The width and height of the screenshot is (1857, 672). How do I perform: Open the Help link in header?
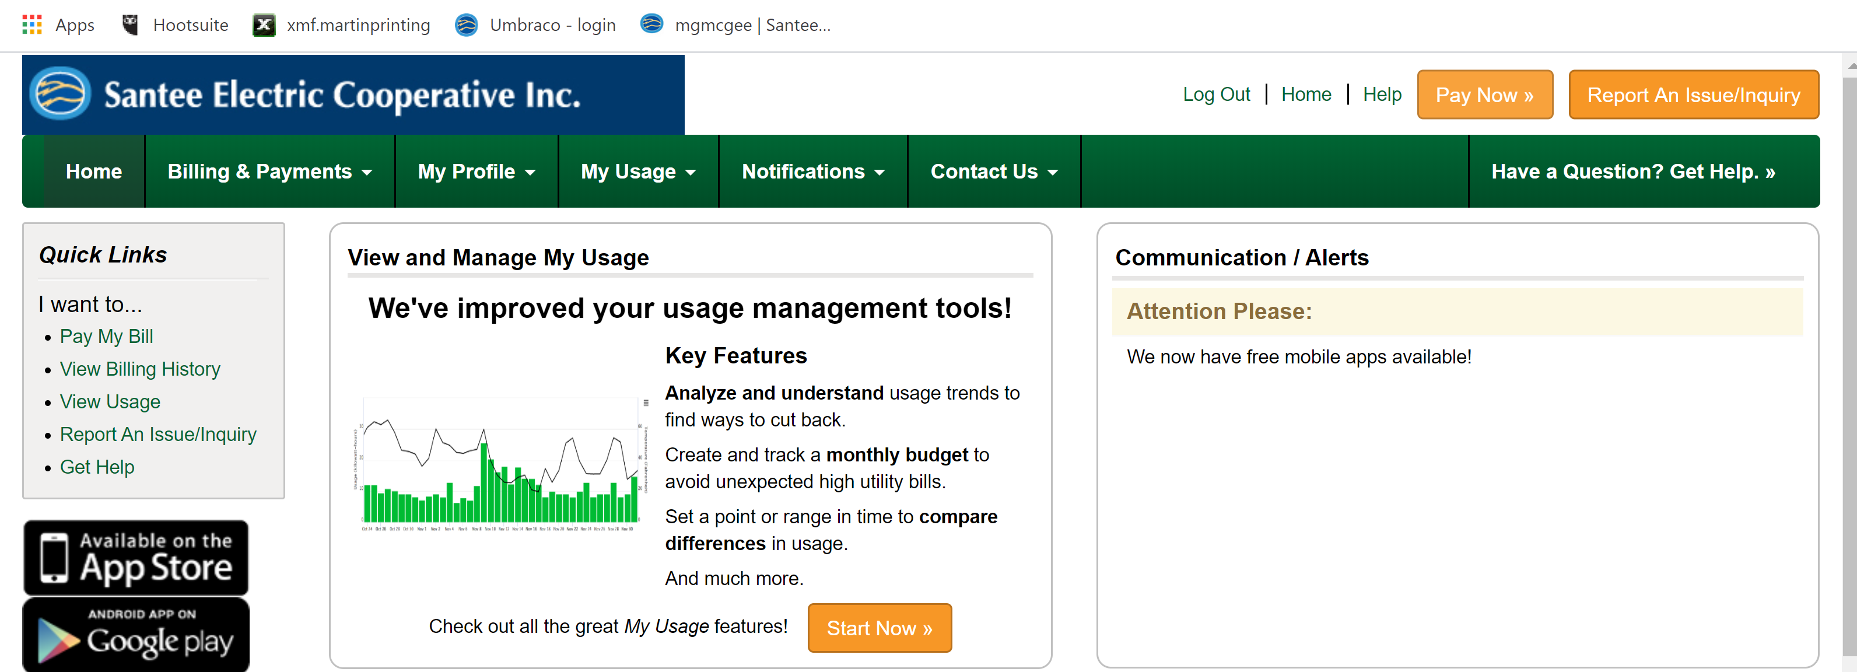1382,94
